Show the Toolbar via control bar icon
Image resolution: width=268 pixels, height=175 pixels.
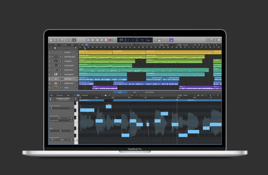point(62,40)
